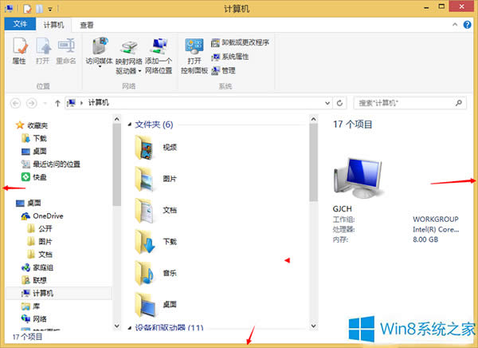Image resolution: width=478 pixels, height=348 pixels.
Task: Open 打开控制面板 (Control Panel) button
Action: (194, 56)
